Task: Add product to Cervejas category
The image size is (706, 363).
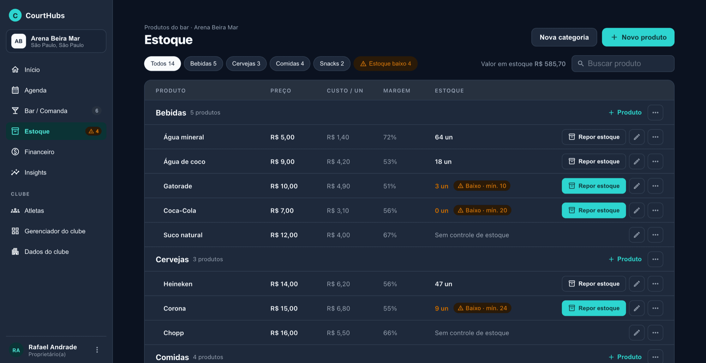Action: click(625, 259)
